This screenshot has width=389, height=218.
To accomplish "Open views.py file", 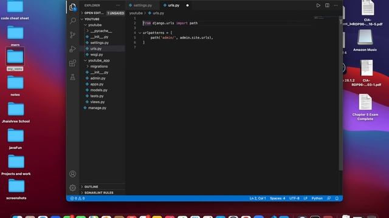I will 97,102.
